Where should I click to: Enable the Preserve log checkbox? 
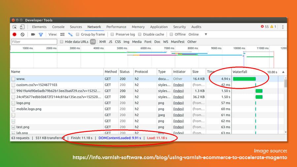(113, 34)
